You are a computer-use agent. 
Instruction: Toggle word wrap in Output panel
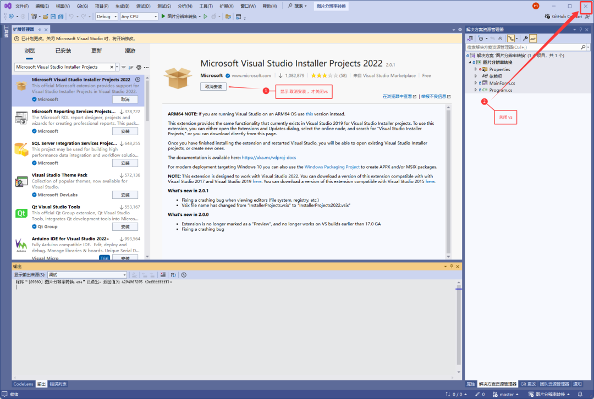pyautogui.click(x=173, y=275)
